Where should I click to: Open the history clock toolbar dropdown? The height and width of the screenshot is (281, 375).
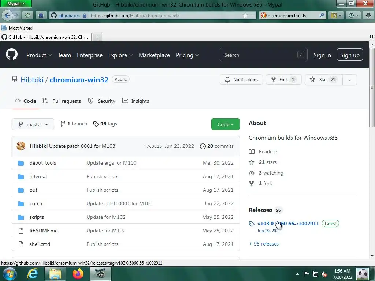pyautogui.click(x=353, y=15)
